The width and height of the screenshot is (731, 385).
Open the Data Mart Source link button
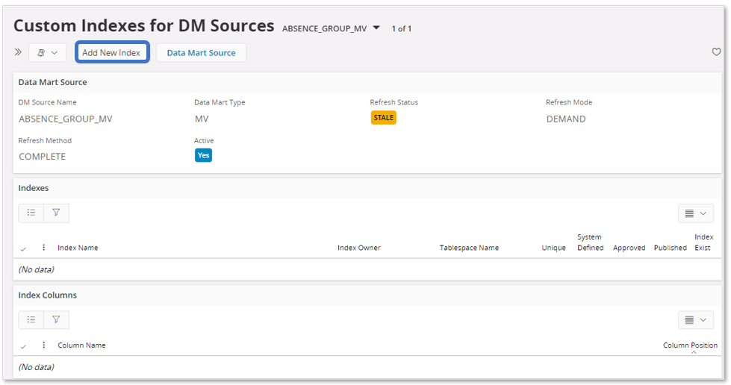(x=201, y=53)
